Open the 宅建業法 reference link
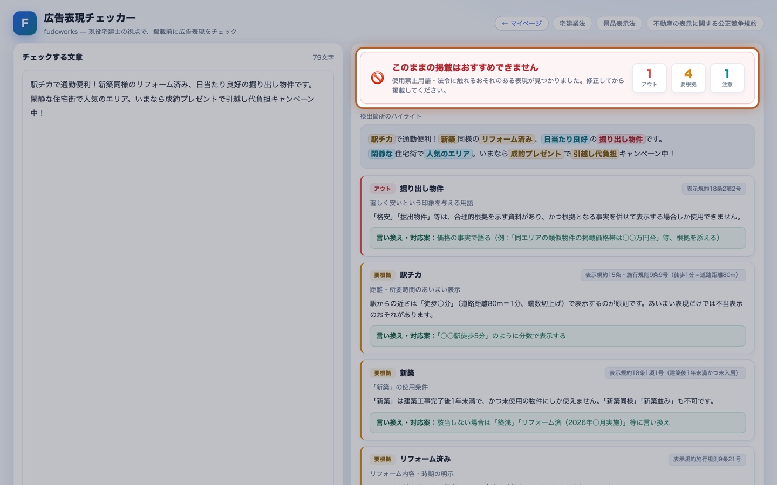 (572, 23)
